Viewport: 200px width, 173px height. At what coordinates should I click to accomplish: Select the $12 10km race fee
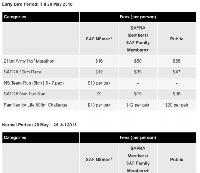coord(99,72)
